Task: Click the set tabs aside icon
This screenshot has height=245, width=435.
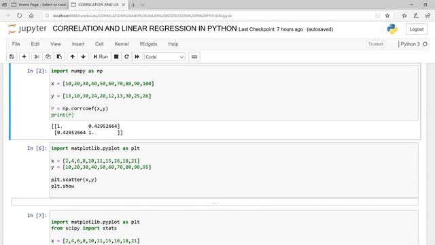Action: tap(4, 5)
